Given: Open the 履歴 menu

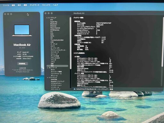Looking at the screenshot, I should point(25,5).
